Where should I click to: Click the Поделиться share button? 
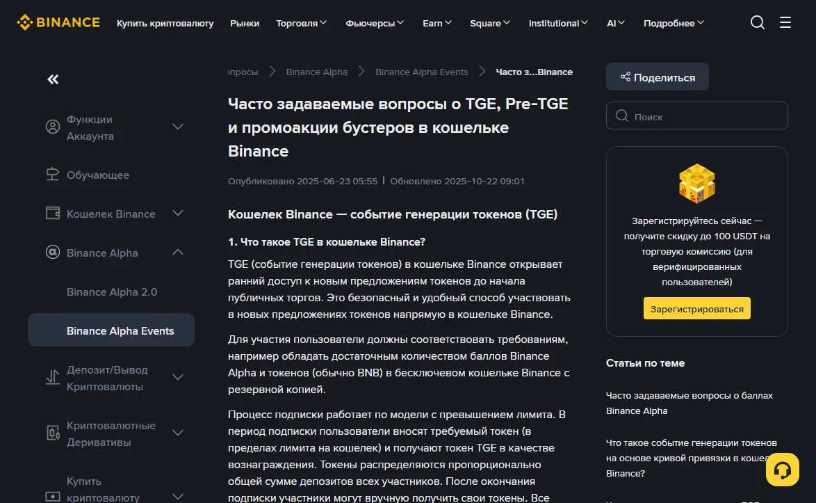[658, 77]
